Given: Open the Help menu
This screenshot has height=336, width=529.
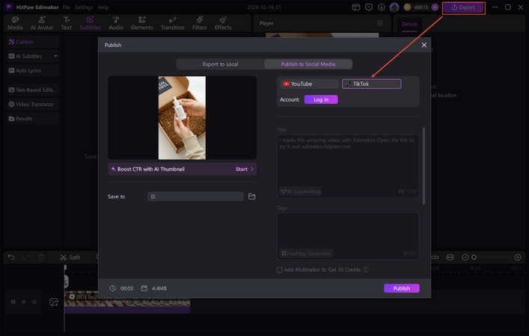Looking at the screenshot, I should (x=103, y=7).
